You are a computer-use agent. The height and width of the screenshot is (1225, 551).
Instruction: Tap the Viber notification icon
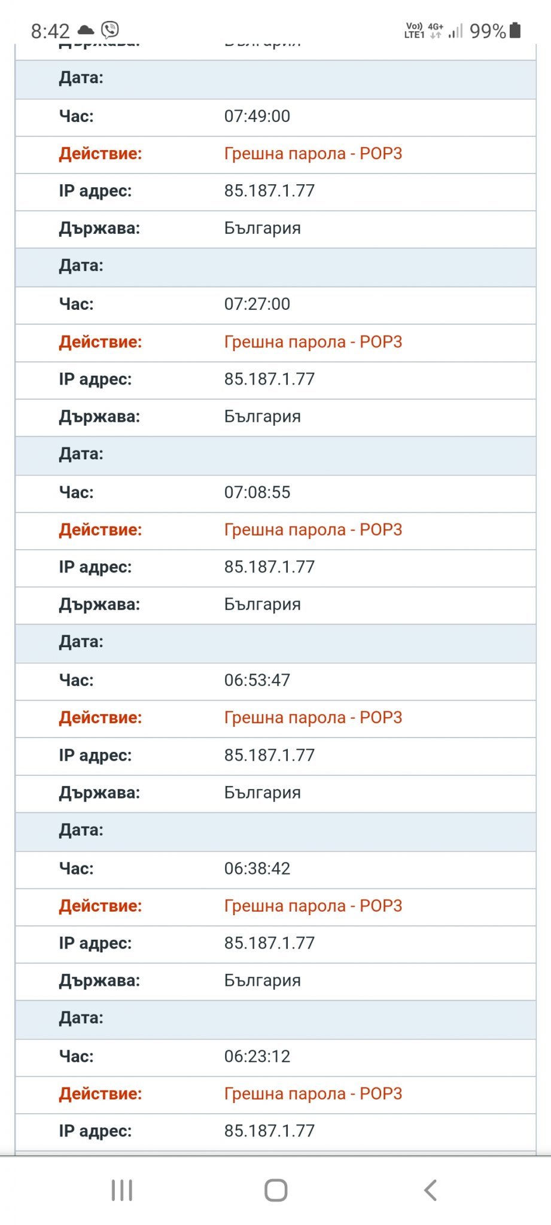[x=110, y=29]
